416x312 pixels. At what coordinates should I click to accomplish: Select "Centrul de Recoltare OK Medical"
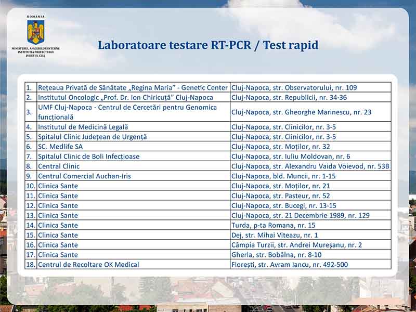pyautogui.click(x=88, y=265)
